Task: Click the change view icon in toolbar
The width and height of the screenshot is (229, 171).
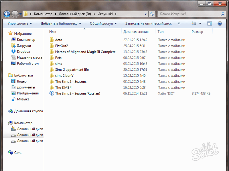Action: 194,23
